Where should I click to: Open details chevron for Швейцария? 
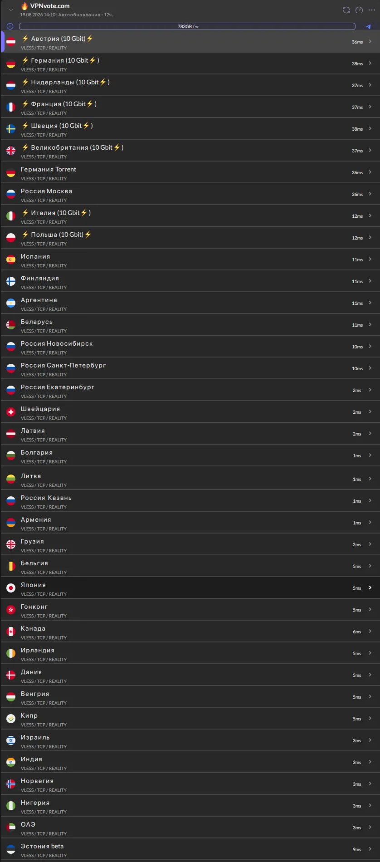(370, 411)
